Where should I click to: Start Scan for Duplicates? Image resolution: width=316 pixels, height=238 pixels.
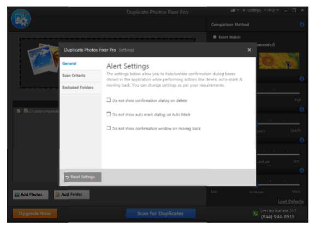pos(160,213)
